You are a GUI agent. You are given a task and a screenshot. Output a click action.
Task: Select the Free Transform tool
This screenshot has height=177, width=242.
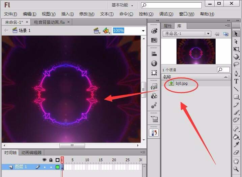[236, 49]
